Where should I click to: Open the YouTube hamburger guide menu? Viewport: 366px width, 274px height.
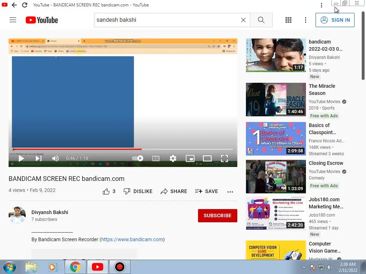click(x=13, y=20)
